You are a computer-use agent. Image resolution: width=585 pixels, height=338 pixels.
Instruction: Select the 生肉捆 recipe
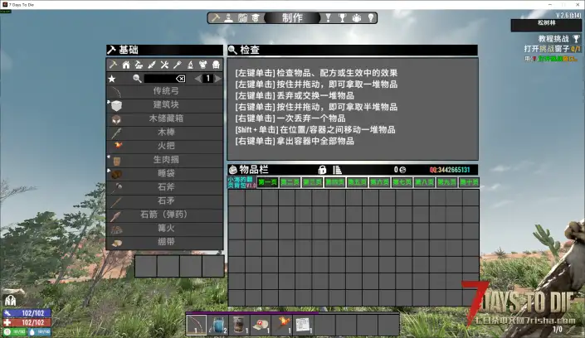(164, 160)
